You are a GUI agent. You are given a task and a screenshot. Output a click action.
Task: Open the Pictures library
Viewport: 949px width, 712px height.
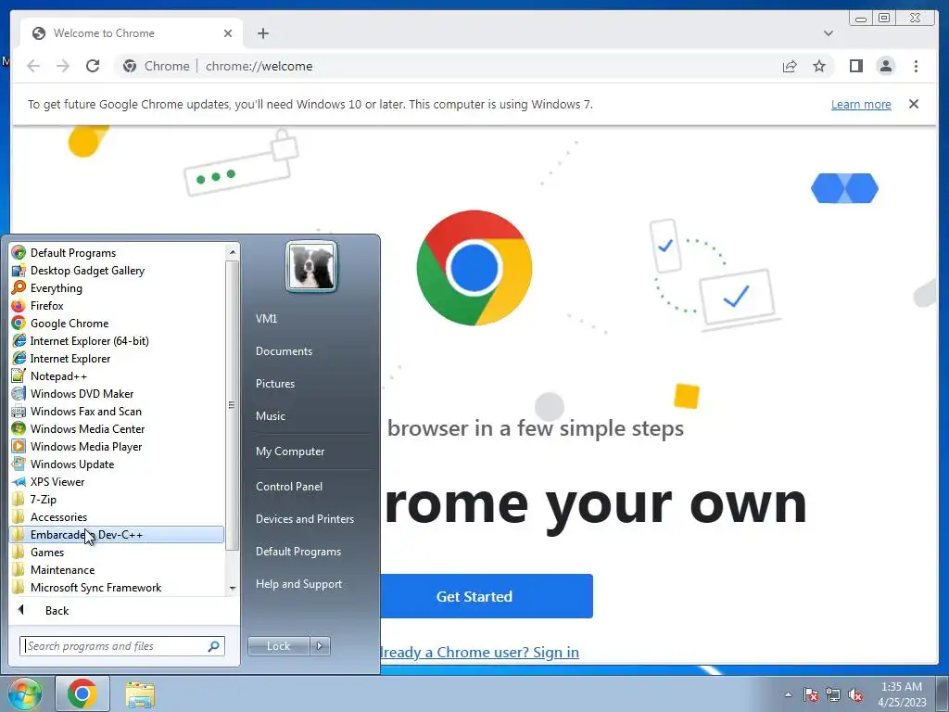click(274, 383)
